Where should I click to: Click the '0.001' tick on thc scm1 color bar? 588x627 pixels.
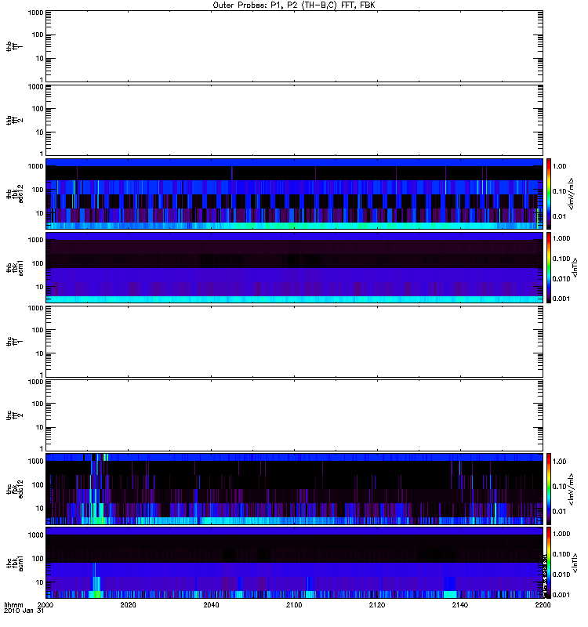pyautogui.click(x=561, y=595)
